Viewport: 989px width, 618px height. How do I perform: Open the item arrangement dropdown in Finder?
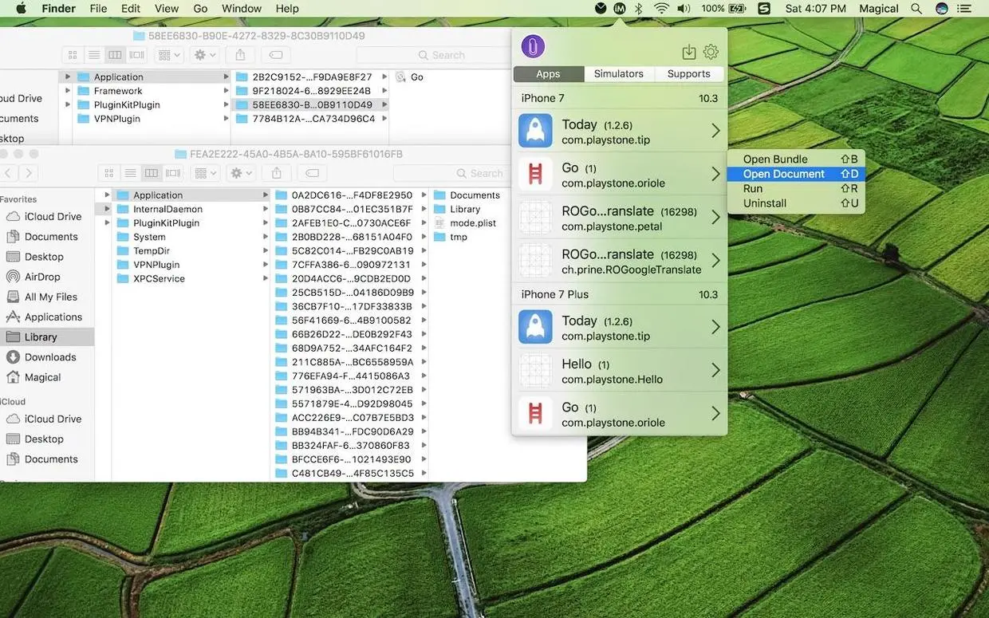pyautogui.click(x=165, y=54)
